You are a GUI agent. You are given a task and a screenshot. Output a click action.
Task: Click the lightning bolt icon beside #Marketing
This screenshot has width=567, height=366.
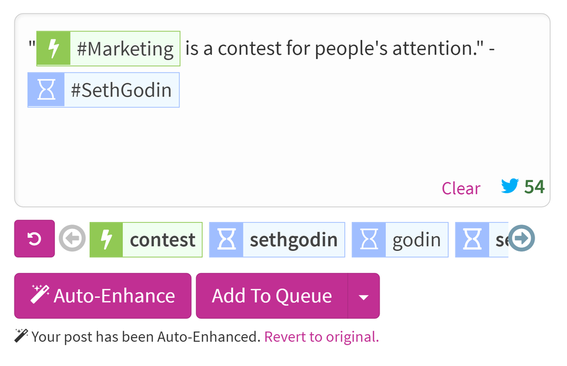(x=53, y=49)
